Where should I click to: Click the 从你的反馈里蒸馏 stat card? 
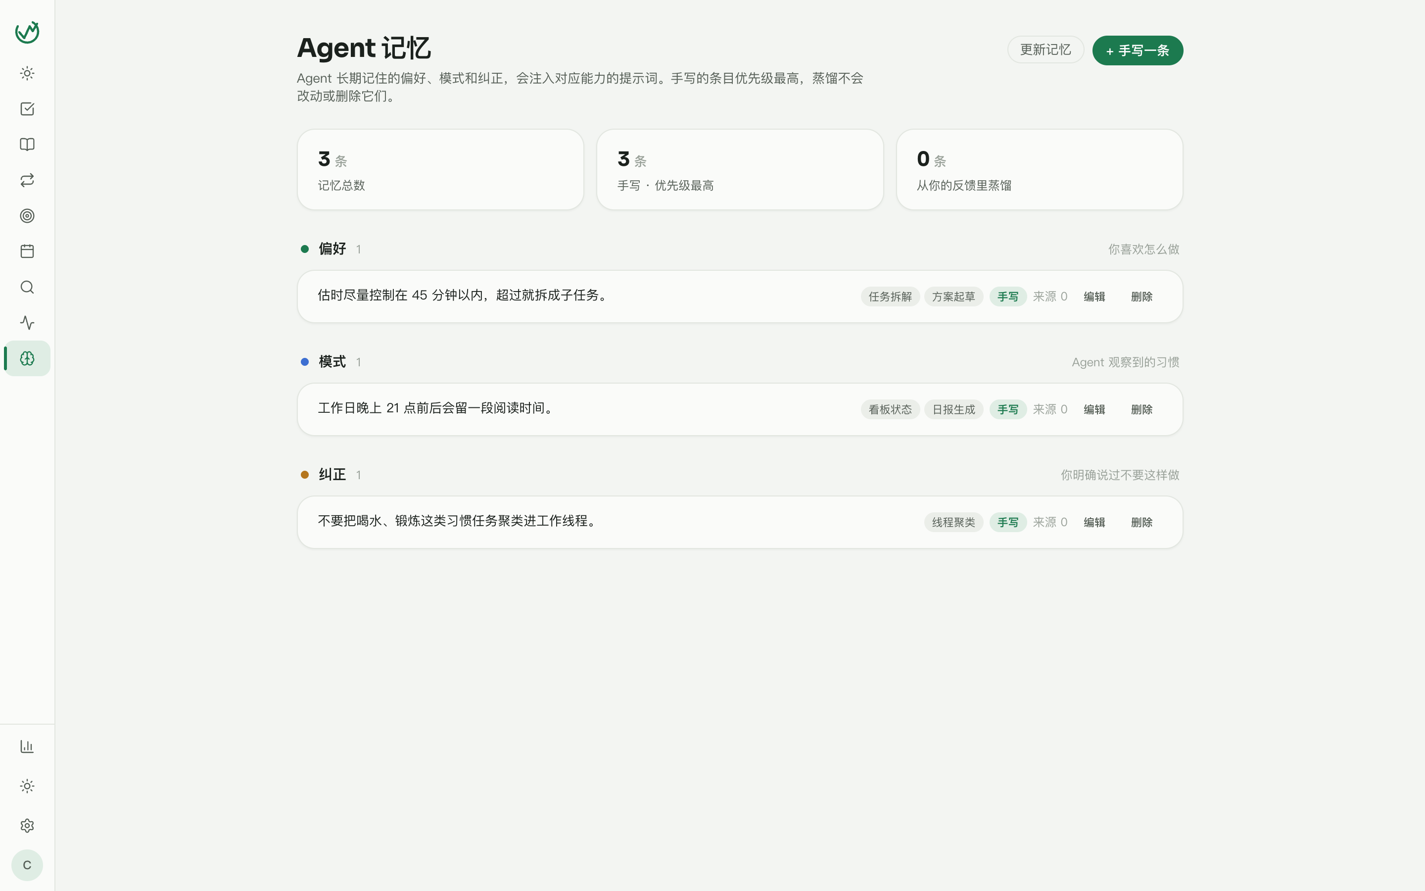1039,170
